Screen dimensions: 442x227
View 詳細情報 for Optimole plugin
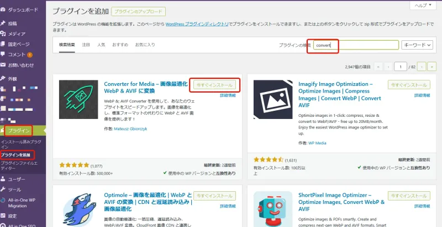(x=228, y=206)
